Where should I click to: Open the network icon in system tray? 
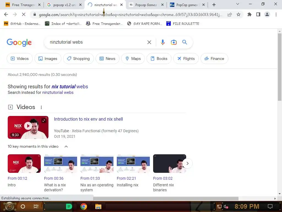(x=219, y=206)
